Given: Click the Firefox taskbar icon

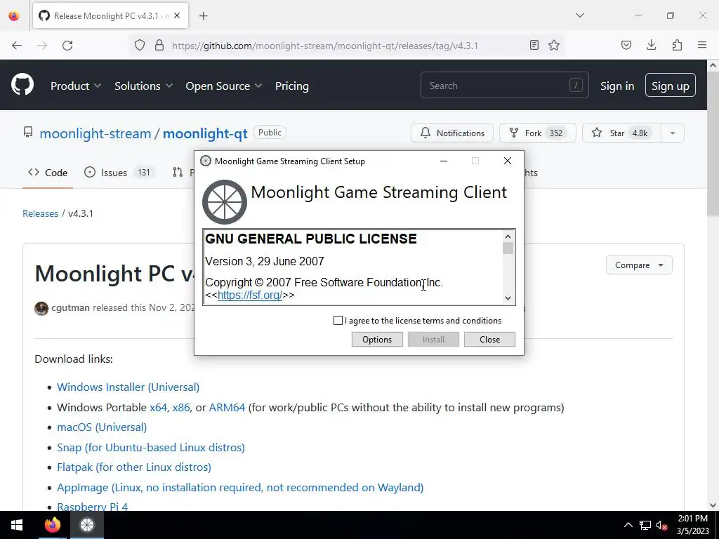Looking at the screenshot, I should [x=52, y=525].
